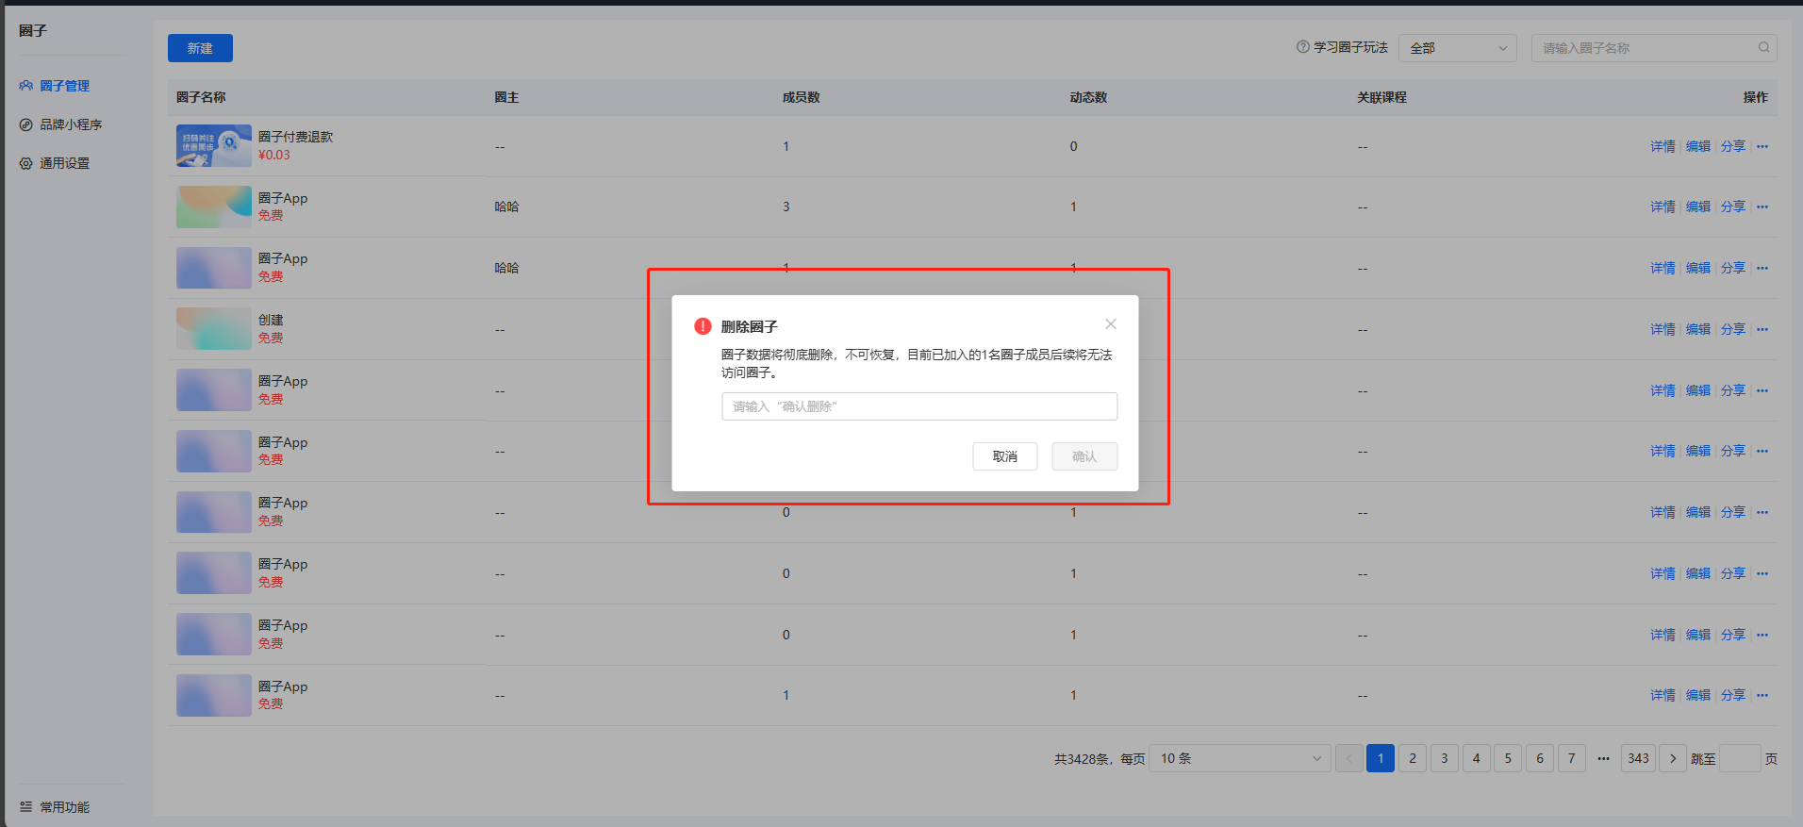Click the pagination ellipsis jump
The height and width of the screenshot is (827, 1803).
click(1603, 758)
